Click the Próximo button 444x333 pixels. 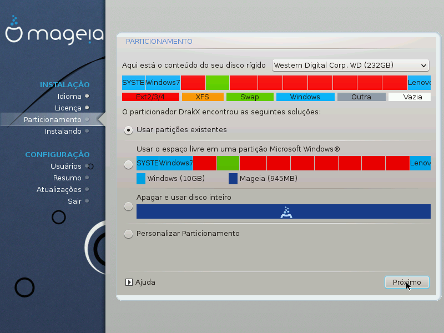coord(407,282)
